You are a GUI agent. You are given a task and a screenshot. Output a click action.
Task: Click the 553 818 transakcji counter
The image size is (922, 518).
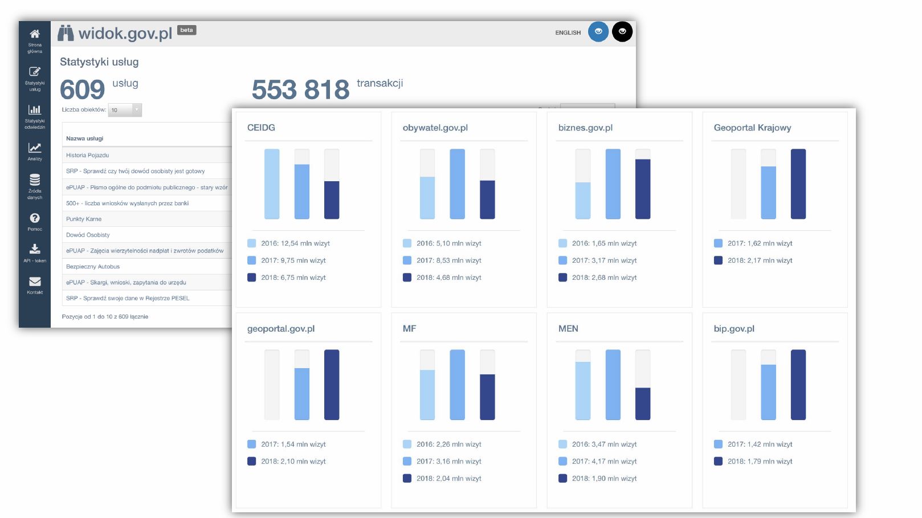[328, 89]
